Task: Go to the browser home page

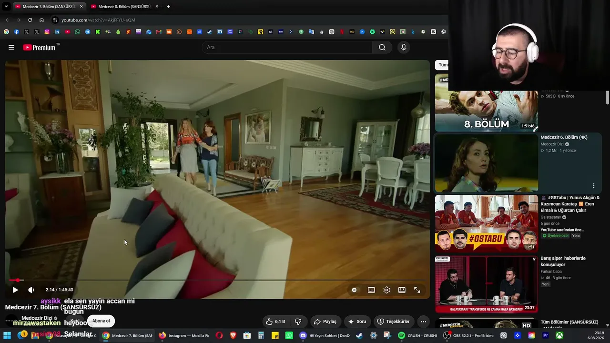Action: 41,20
